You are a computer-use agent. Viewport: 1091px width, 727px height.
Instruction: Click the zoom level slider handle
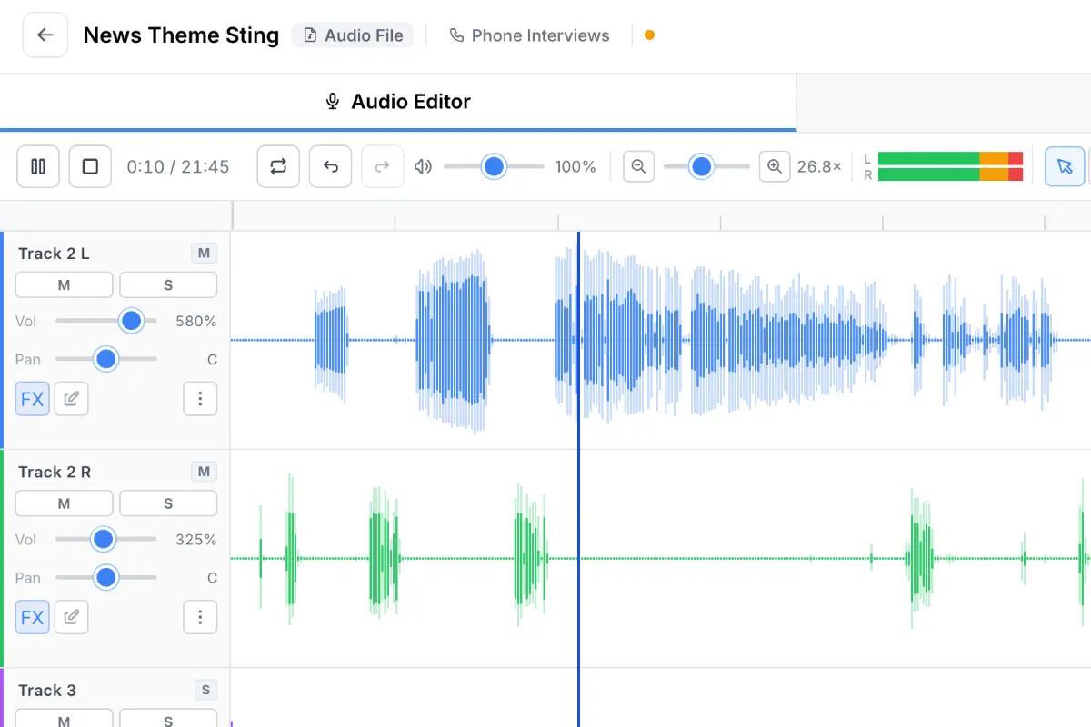pos(701,166)
